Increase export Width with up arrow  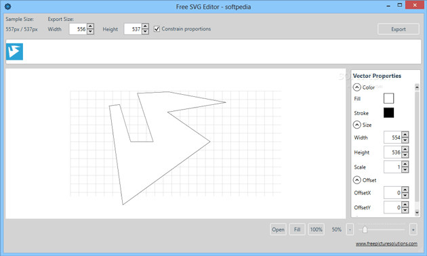90,26
